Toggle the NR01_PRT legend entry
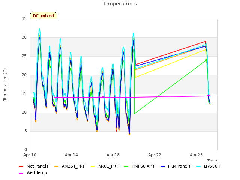Screen dimensions: 240x180 105,166
